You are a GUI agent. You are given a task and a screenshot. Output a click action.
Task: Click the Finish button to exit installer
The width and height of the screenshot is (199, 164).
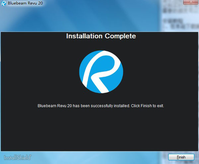(181, 157)
